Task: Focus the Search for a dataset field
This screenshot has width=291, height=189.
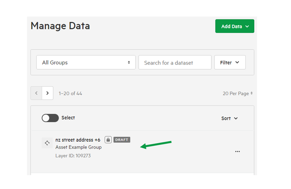Action: point(175,62)
